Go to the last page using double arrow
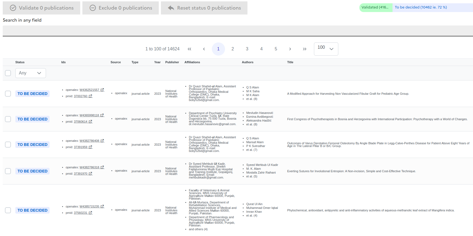Viewport: 473px width, 236px height. 304,49
